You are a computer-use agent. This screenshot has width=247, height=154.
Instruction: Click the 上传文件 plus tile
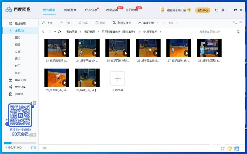pos(118,79)
